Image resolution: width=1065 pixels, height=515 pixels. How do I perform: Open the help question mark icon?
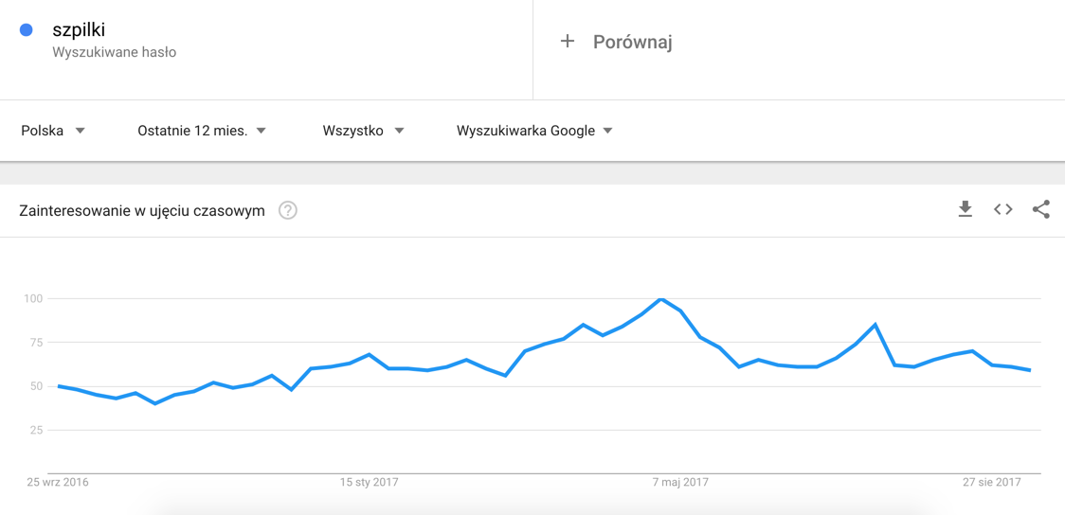click(x=288, y=210)
